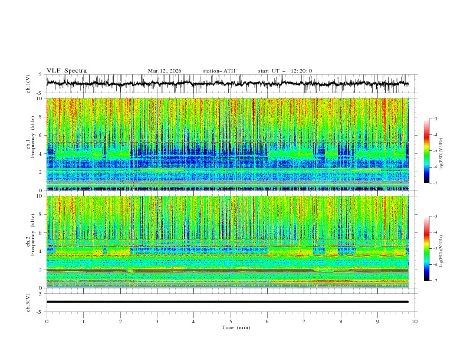The height and width of the screenshot is (361, 467).
Task: Click the ch.2 spectrogram panel
Action: tap(228, 242)
